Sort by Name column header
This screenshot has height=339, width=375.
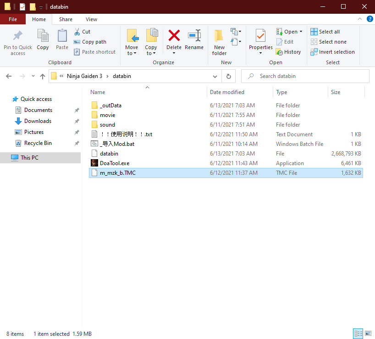(x=98, y=92)
